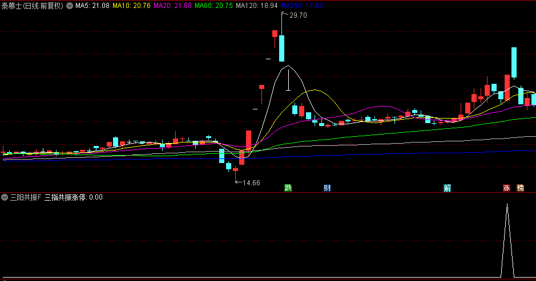Click the red 涨 event marker
The image size is (536, 281).
click(506, 188)
